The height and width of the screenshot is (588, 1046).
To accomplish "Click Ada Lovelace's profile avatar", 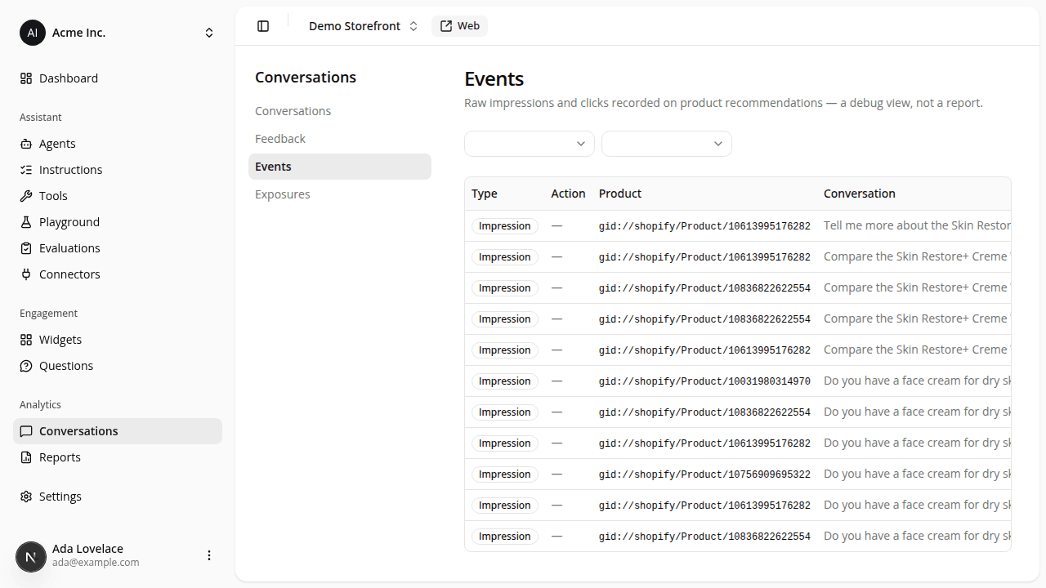I will [31, 557].
